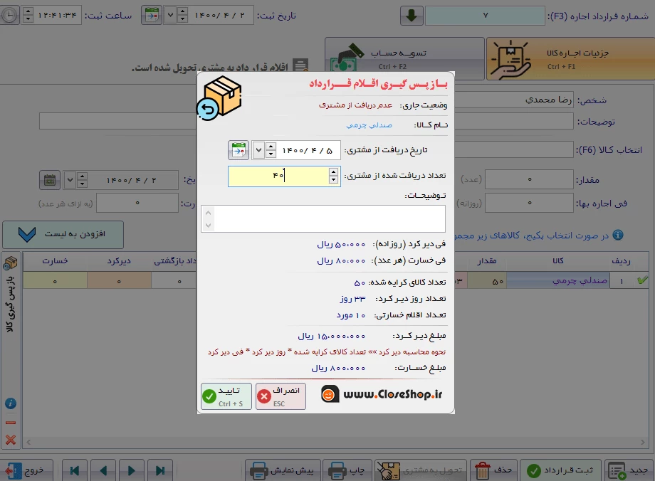Open the greyed calendar icon in background form
Screen dimensions: 655x481
(50, 180)
